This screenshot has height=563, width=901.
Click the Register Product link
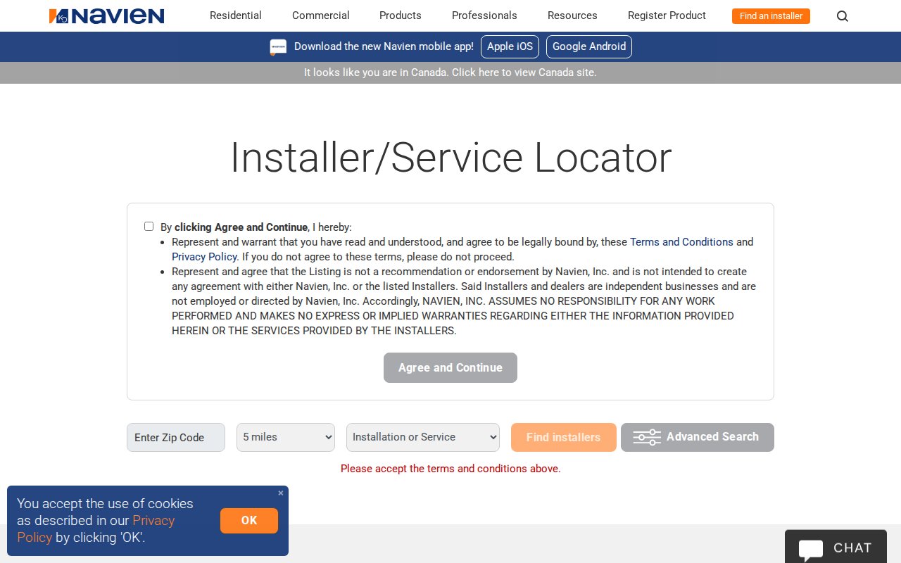[x=667, y=15]
